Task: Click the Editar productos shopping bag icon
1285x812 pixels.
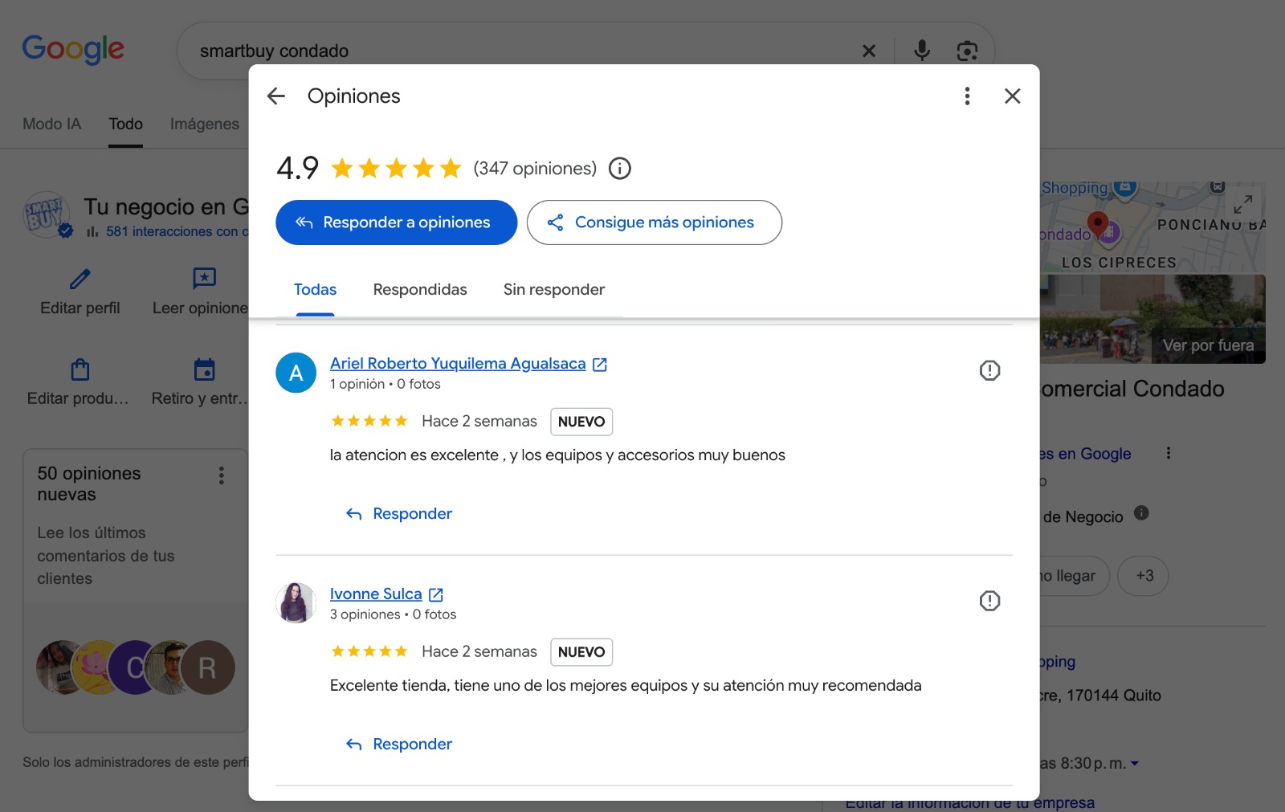Action: coord(80,369)
